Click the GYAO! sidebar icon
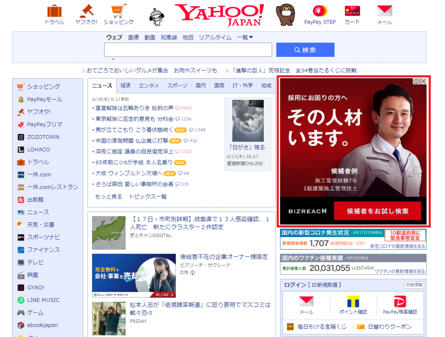This screenshot has width=445, height=337. click(x=20, y=287)
